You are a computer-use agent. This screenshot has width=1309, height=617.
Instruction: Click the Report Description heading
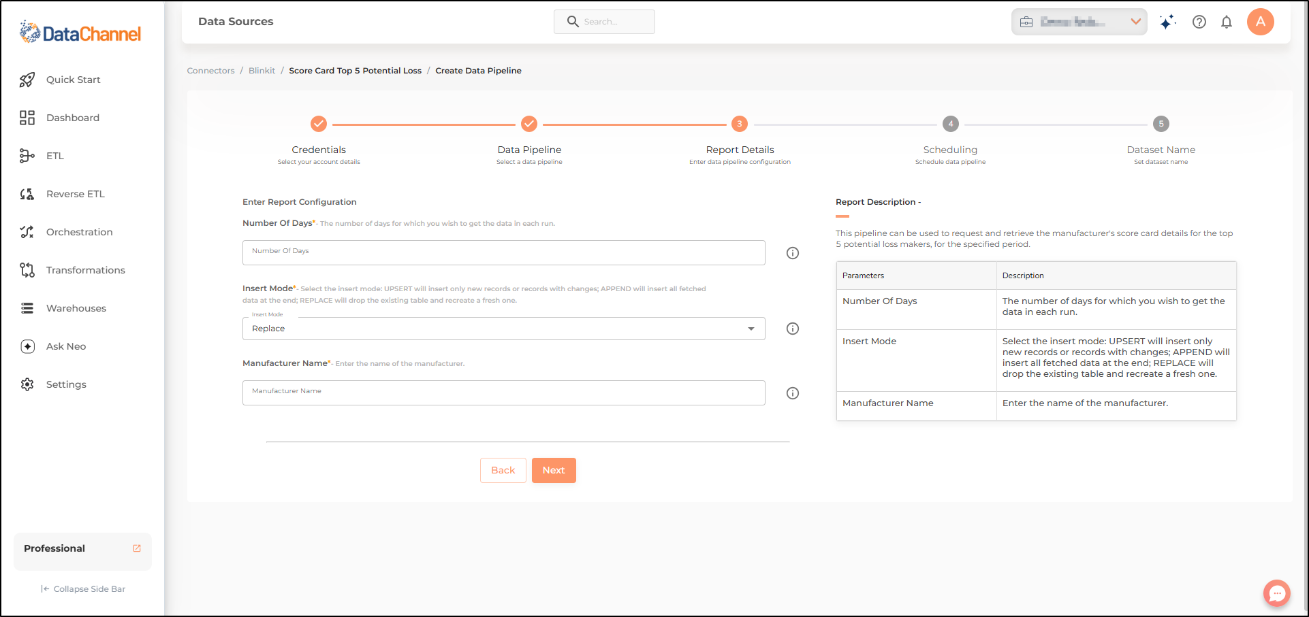tap(878, 202)
